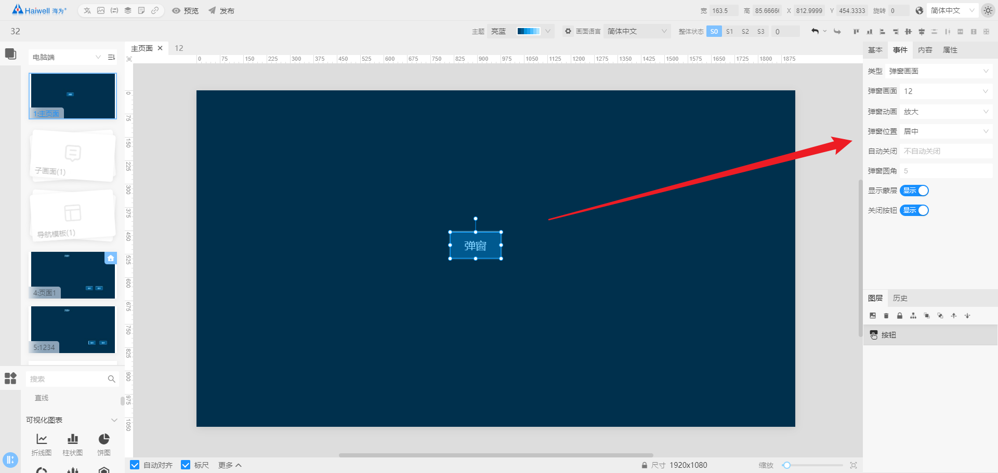Align selected objects to right
The height and width of the screenshot is (473, 998).
click(x=896, y=32)
